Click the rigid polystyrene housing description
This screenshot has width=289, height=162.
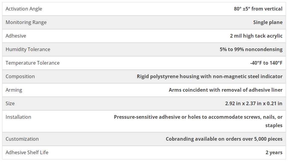tap(209, 76)
